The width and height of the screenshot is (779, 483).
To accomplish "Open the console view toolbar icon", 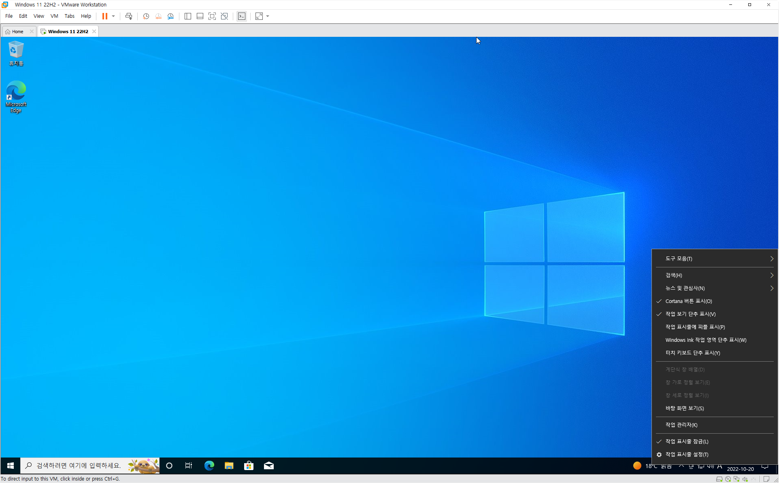I will coord(242,16).
